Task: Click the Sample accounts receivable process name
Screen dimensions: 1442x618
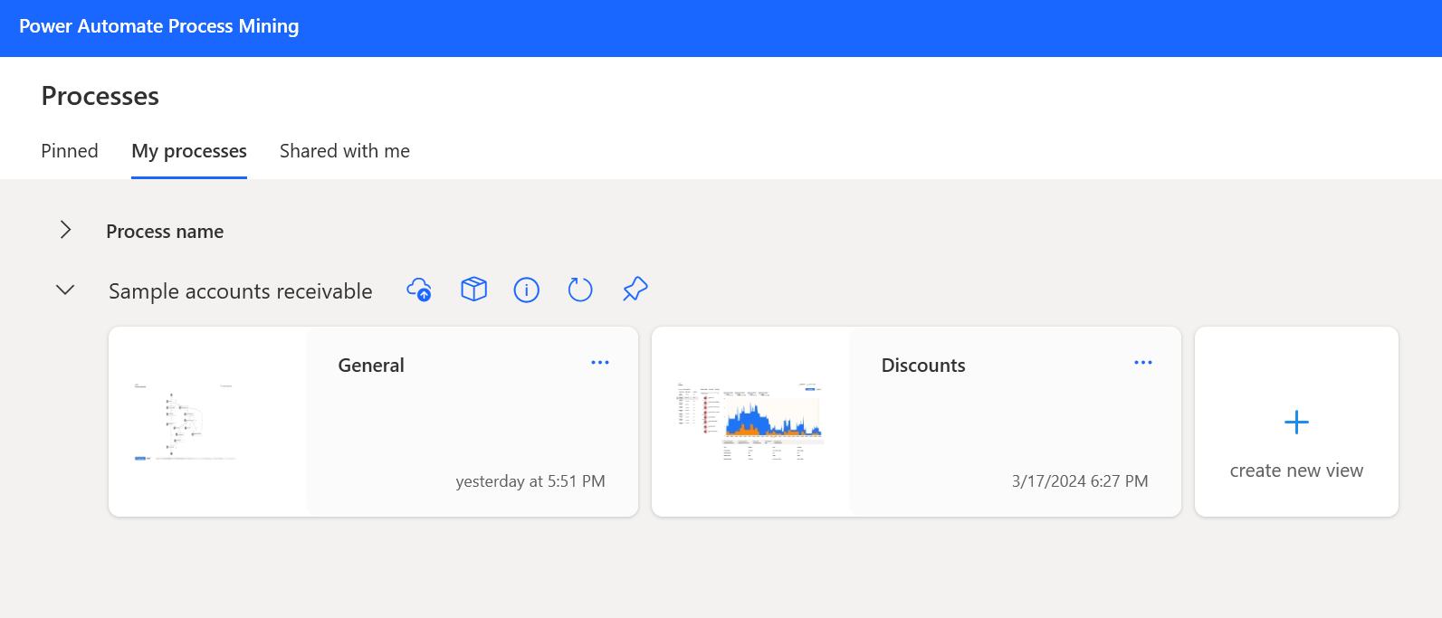Action: tap(241, 291)
